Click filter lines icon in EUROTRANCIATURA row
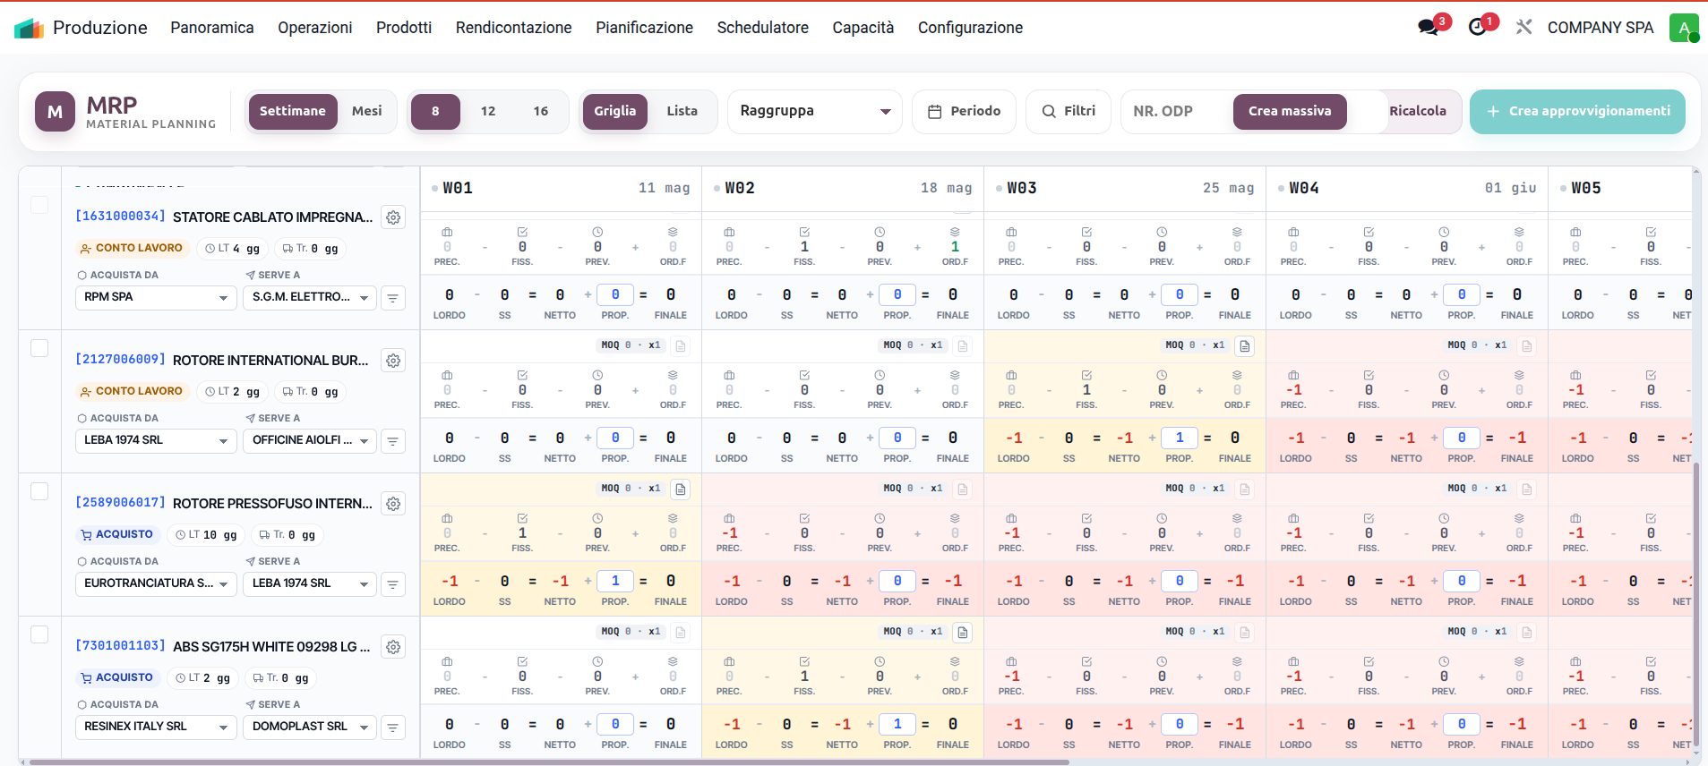 [393, 584]
